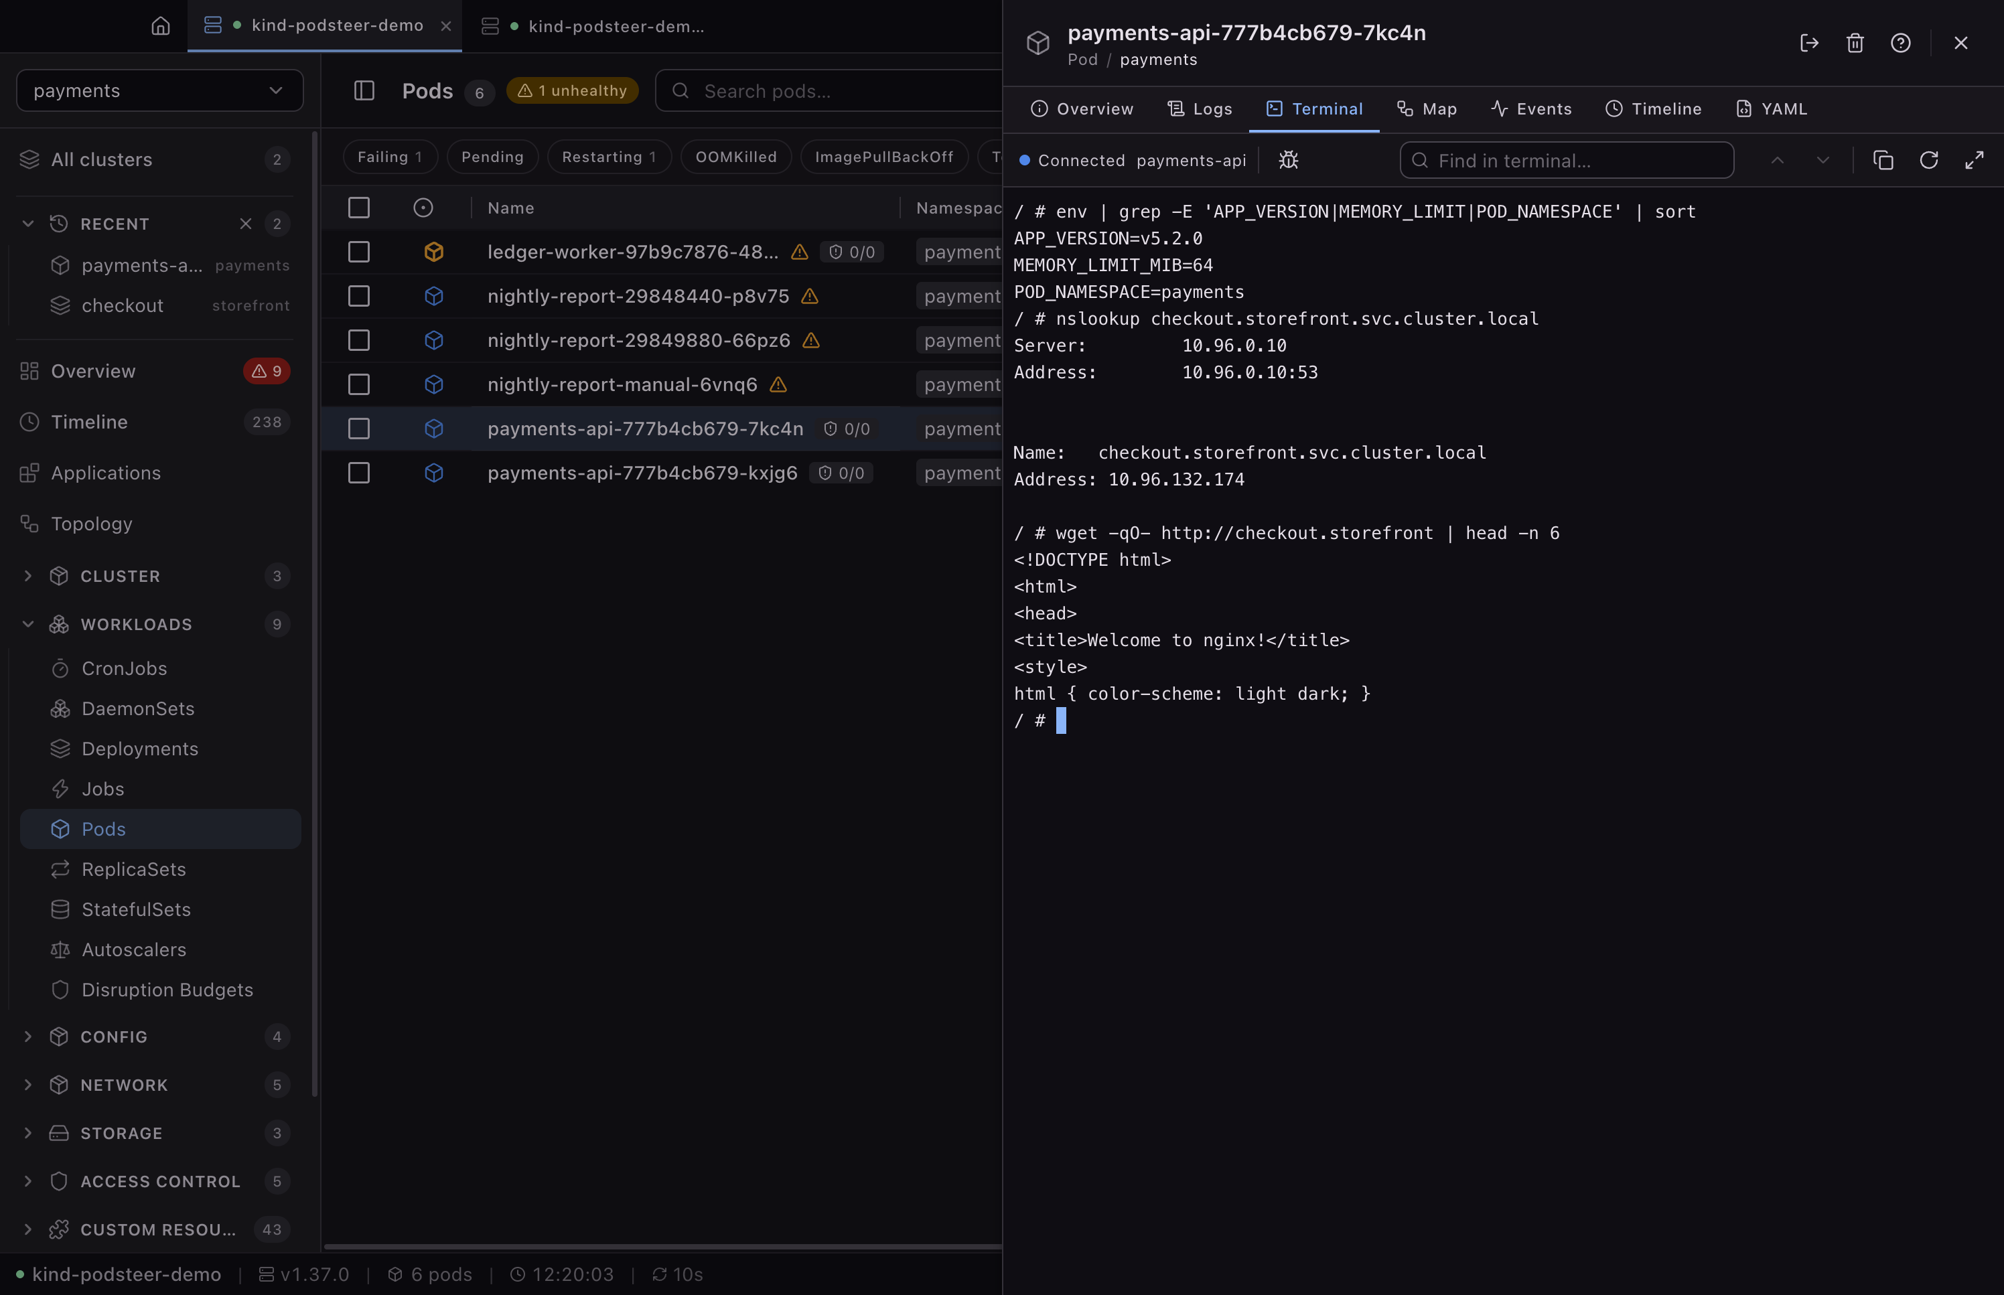This screenshot has height=1295, width=2004.
Task: Open the payments namespace dropdown
Action: pos(160,91)
